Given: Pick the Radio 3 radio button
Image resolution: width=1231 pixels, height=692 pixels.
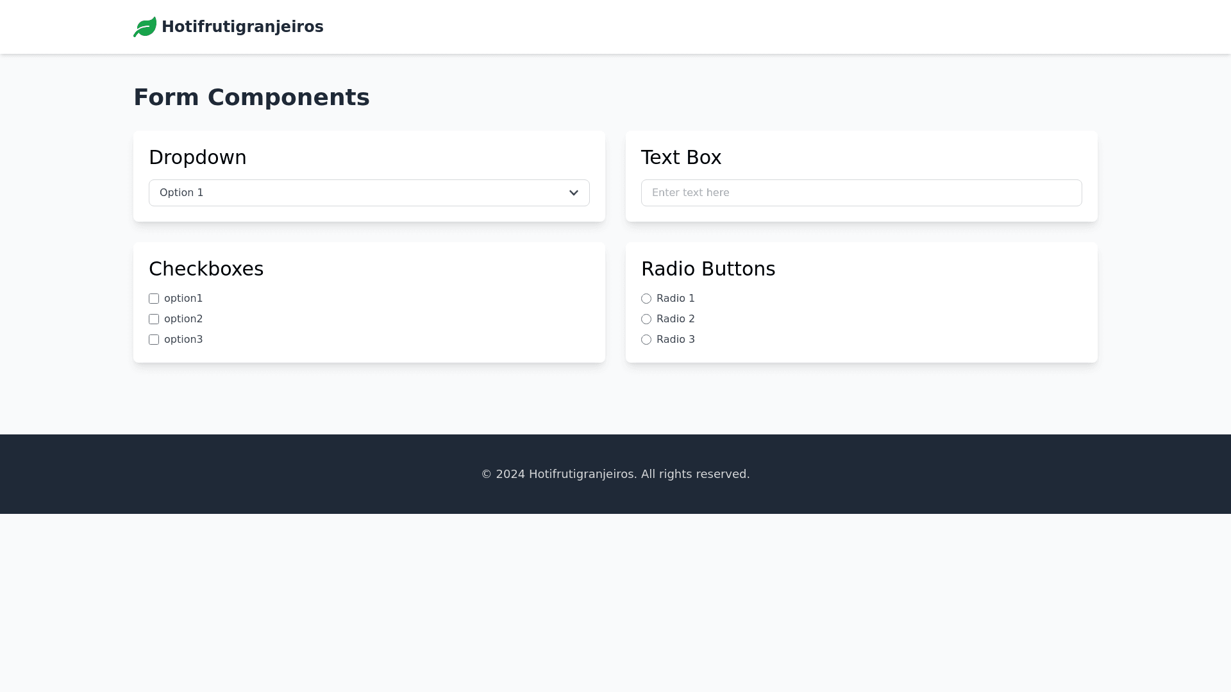Looking at the screenshot, I should (x=646, y=340).
